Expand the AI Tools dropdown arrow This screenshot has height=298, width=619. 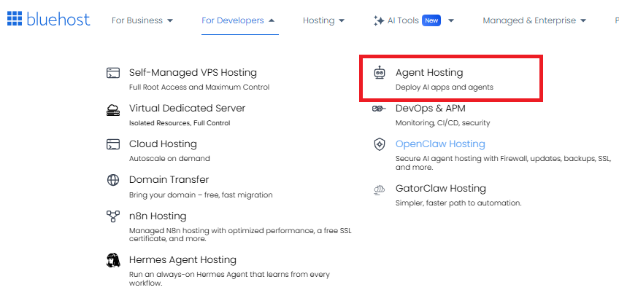click(x=451, y=20)
